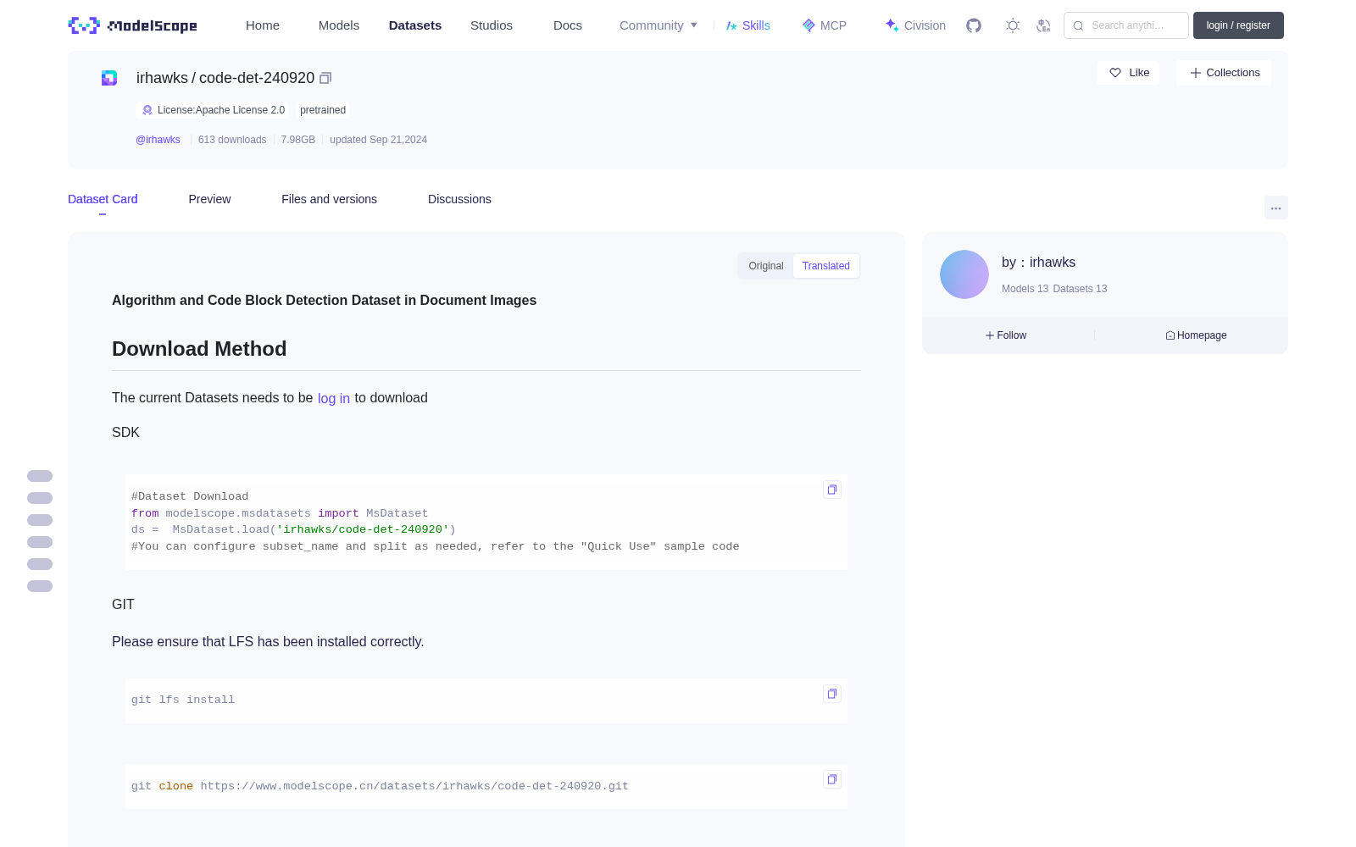Select the Translated description option
Screen dimensions: 1356x847
point(825,266)
